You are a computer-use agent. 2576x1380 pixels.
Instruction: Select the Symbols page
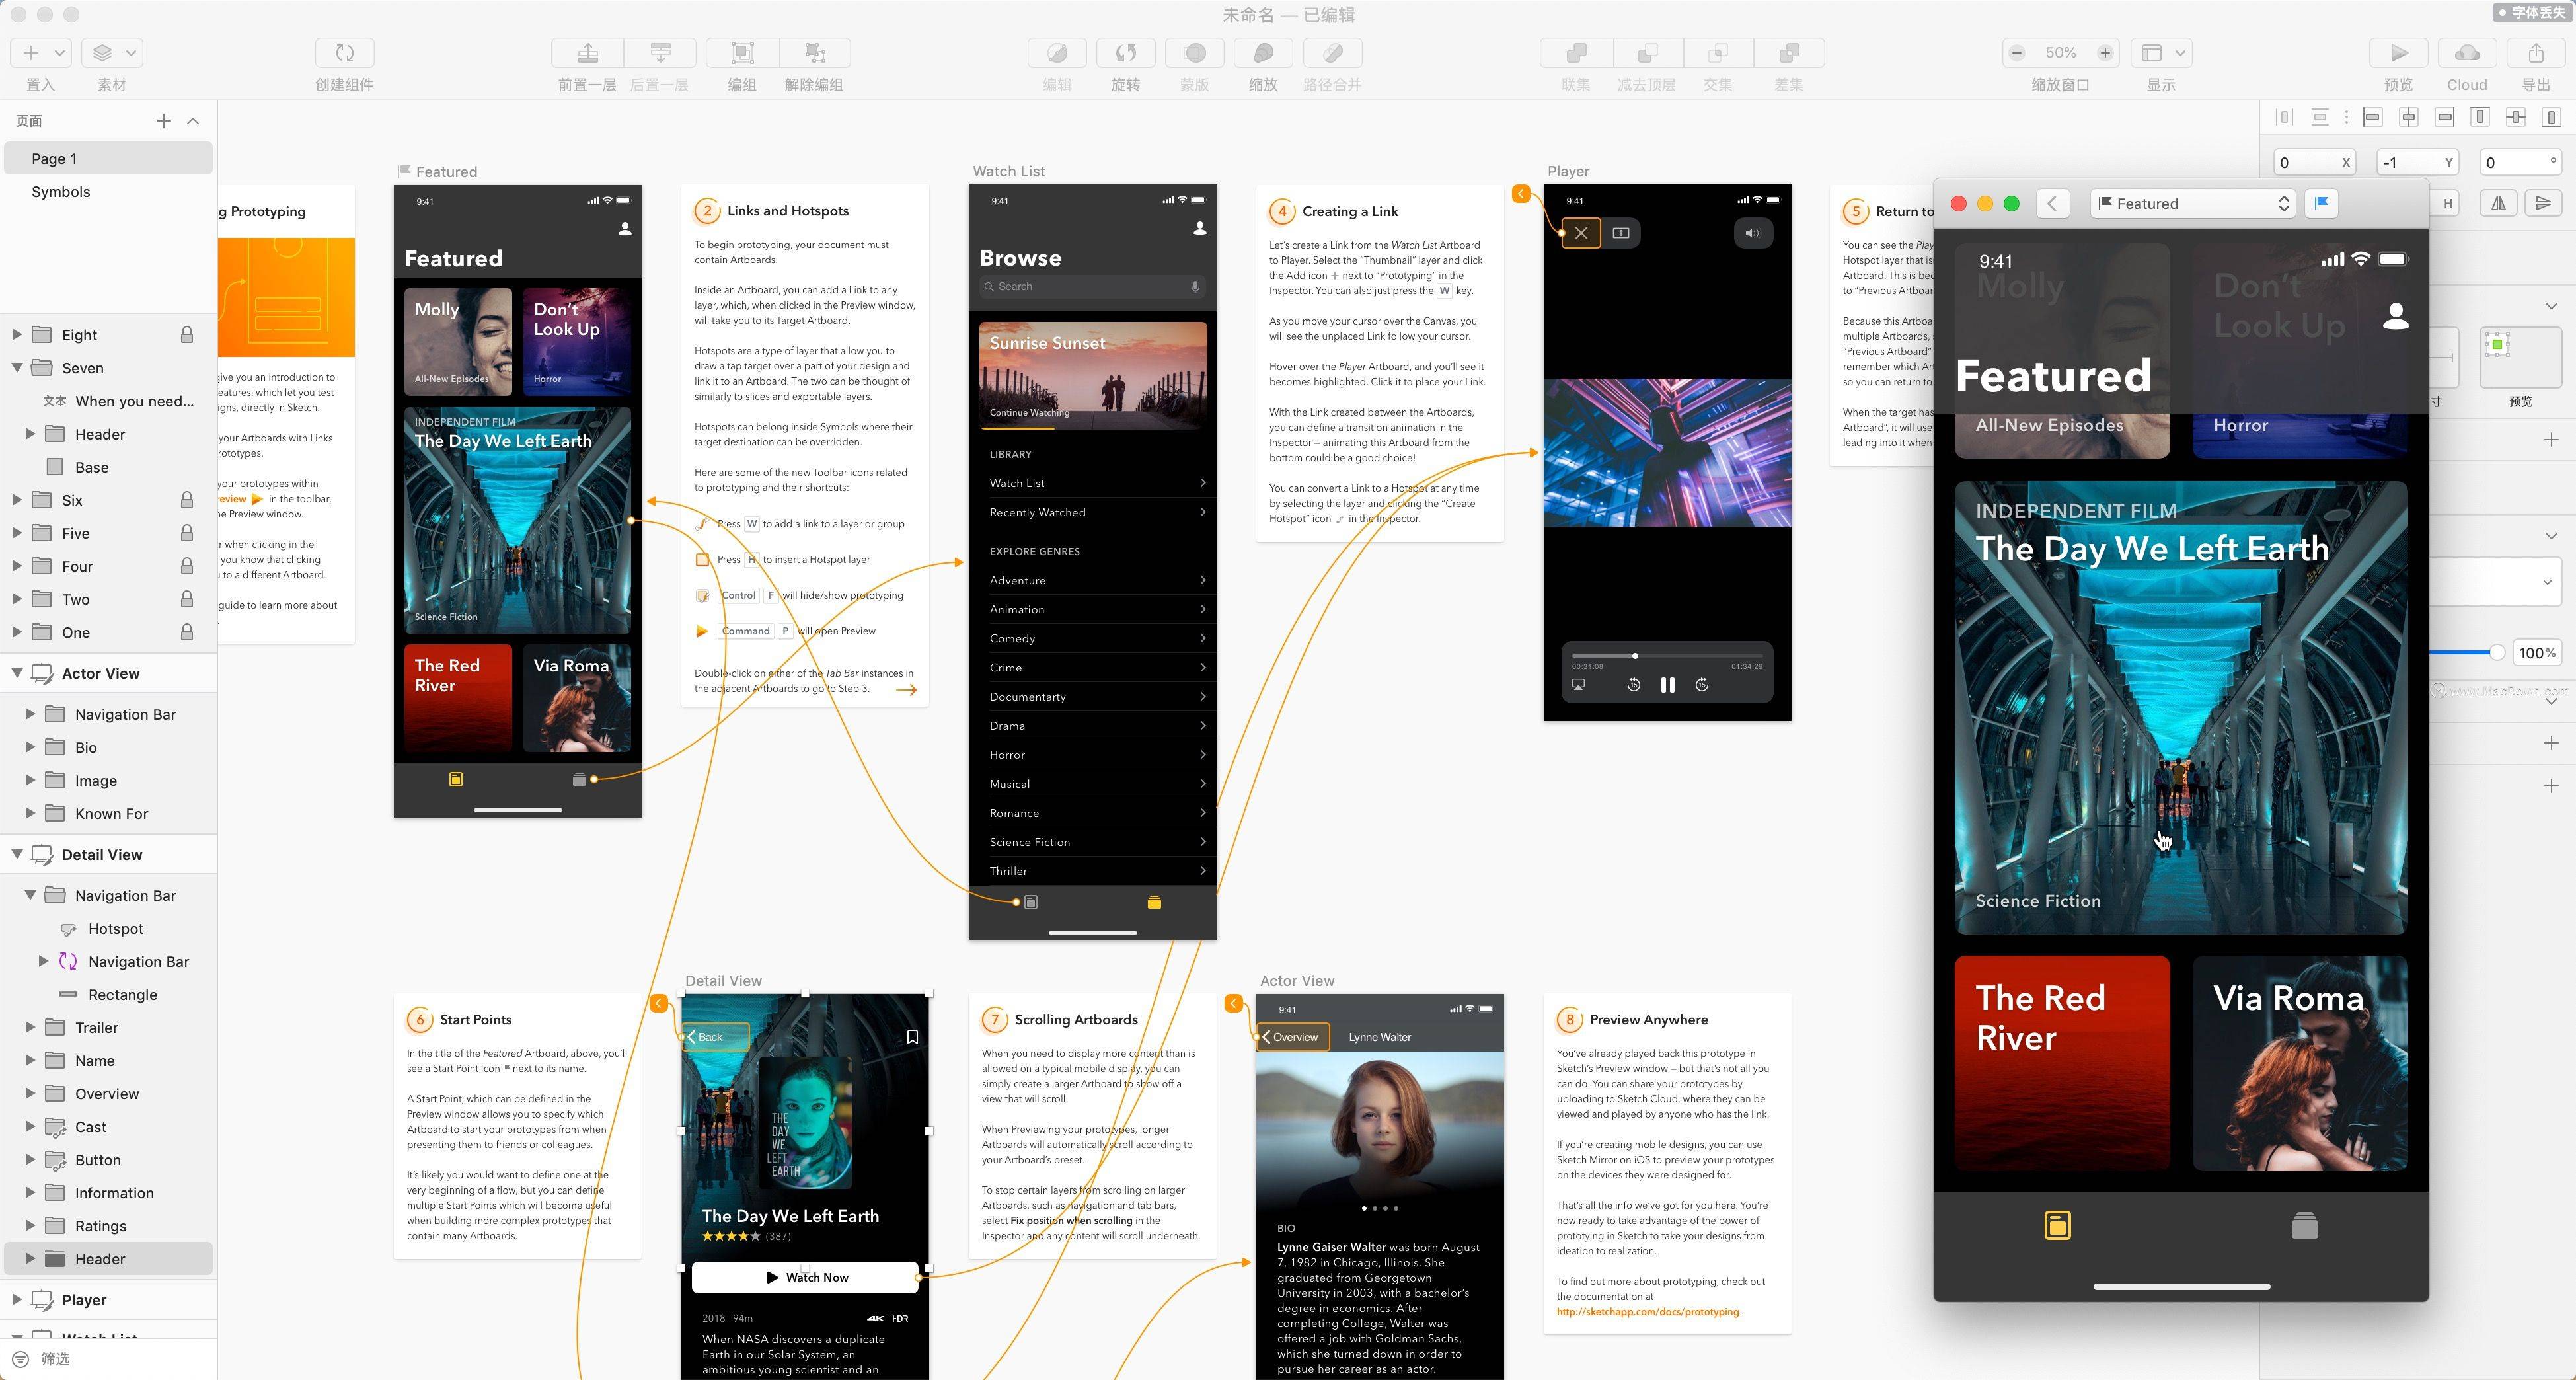61,192
